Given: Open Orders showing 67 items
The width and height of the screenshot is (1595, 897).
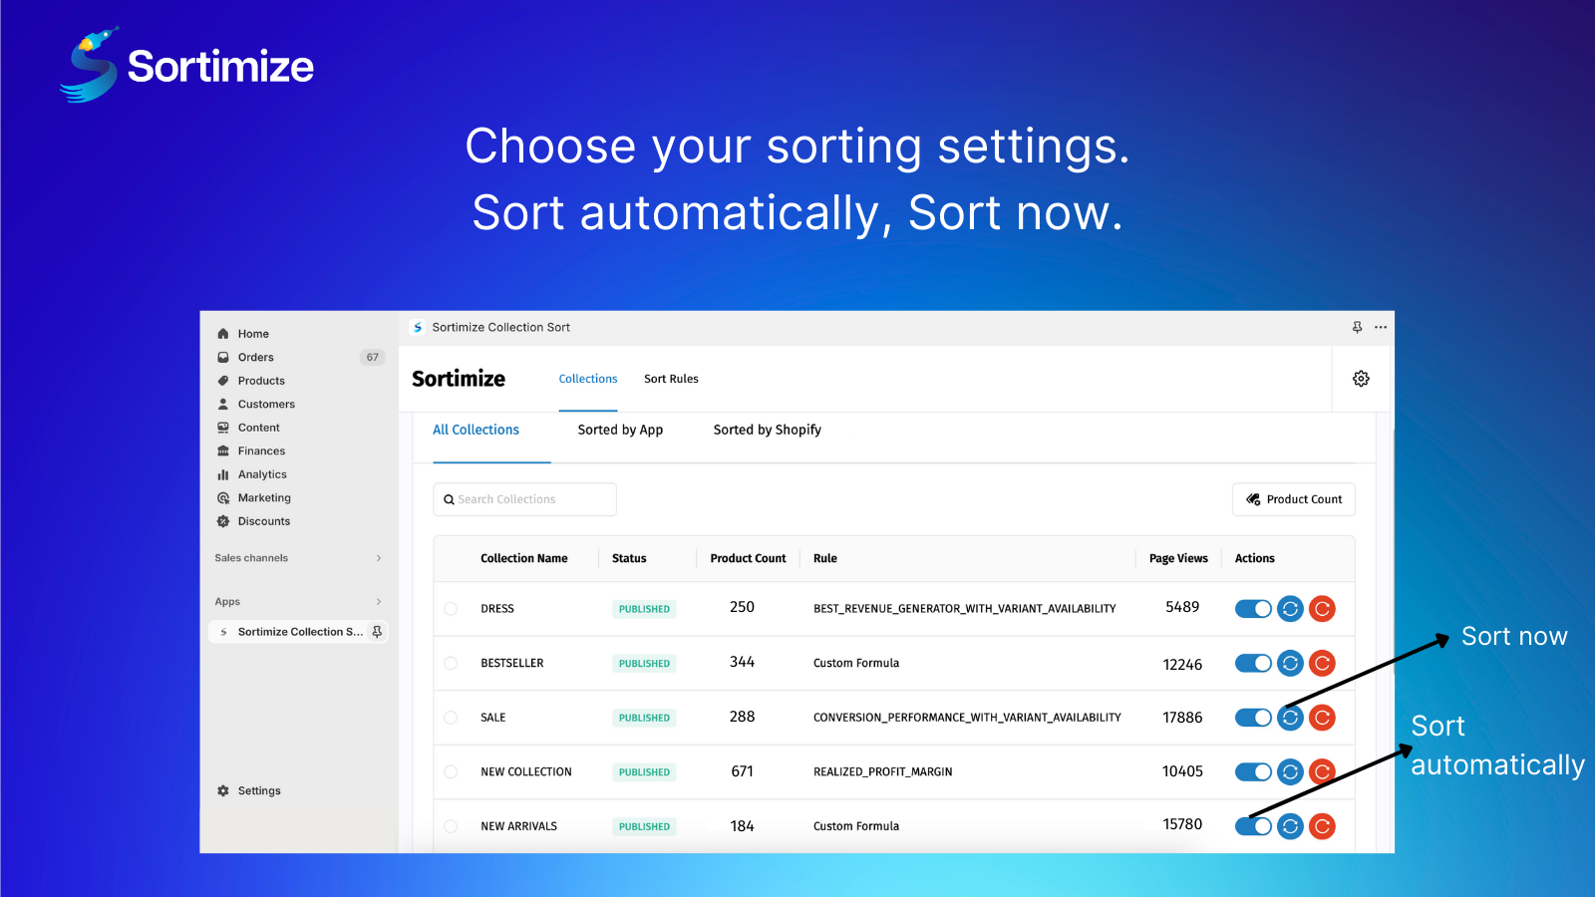Looking at the screenshot, I should pos(255,356).
